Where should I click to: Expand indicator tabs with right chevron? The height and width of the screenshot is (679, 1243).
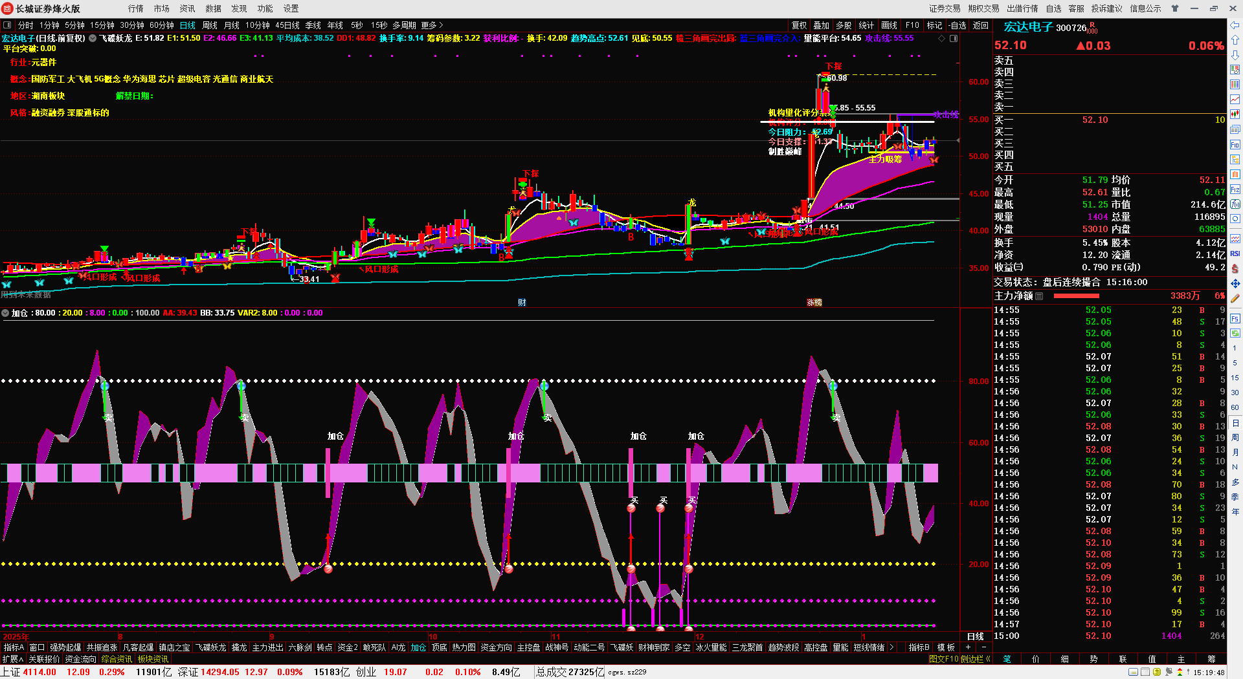891,647
